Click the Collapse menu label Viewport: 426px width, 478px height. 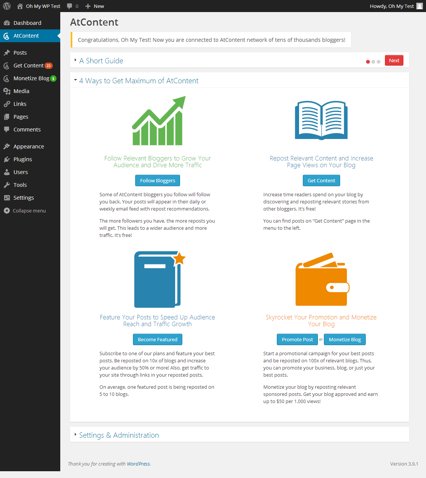coord(29,211)
